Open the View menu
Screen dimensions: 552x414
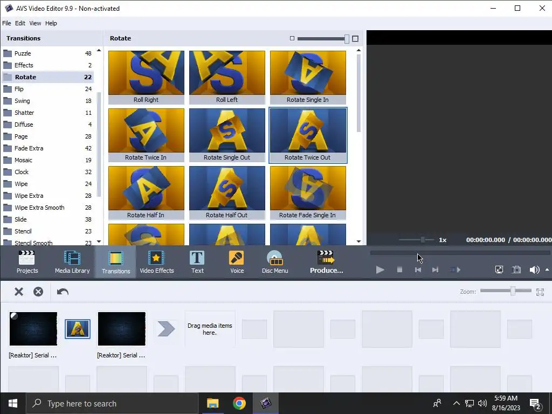pyautogui.click(x=35, y=23)
